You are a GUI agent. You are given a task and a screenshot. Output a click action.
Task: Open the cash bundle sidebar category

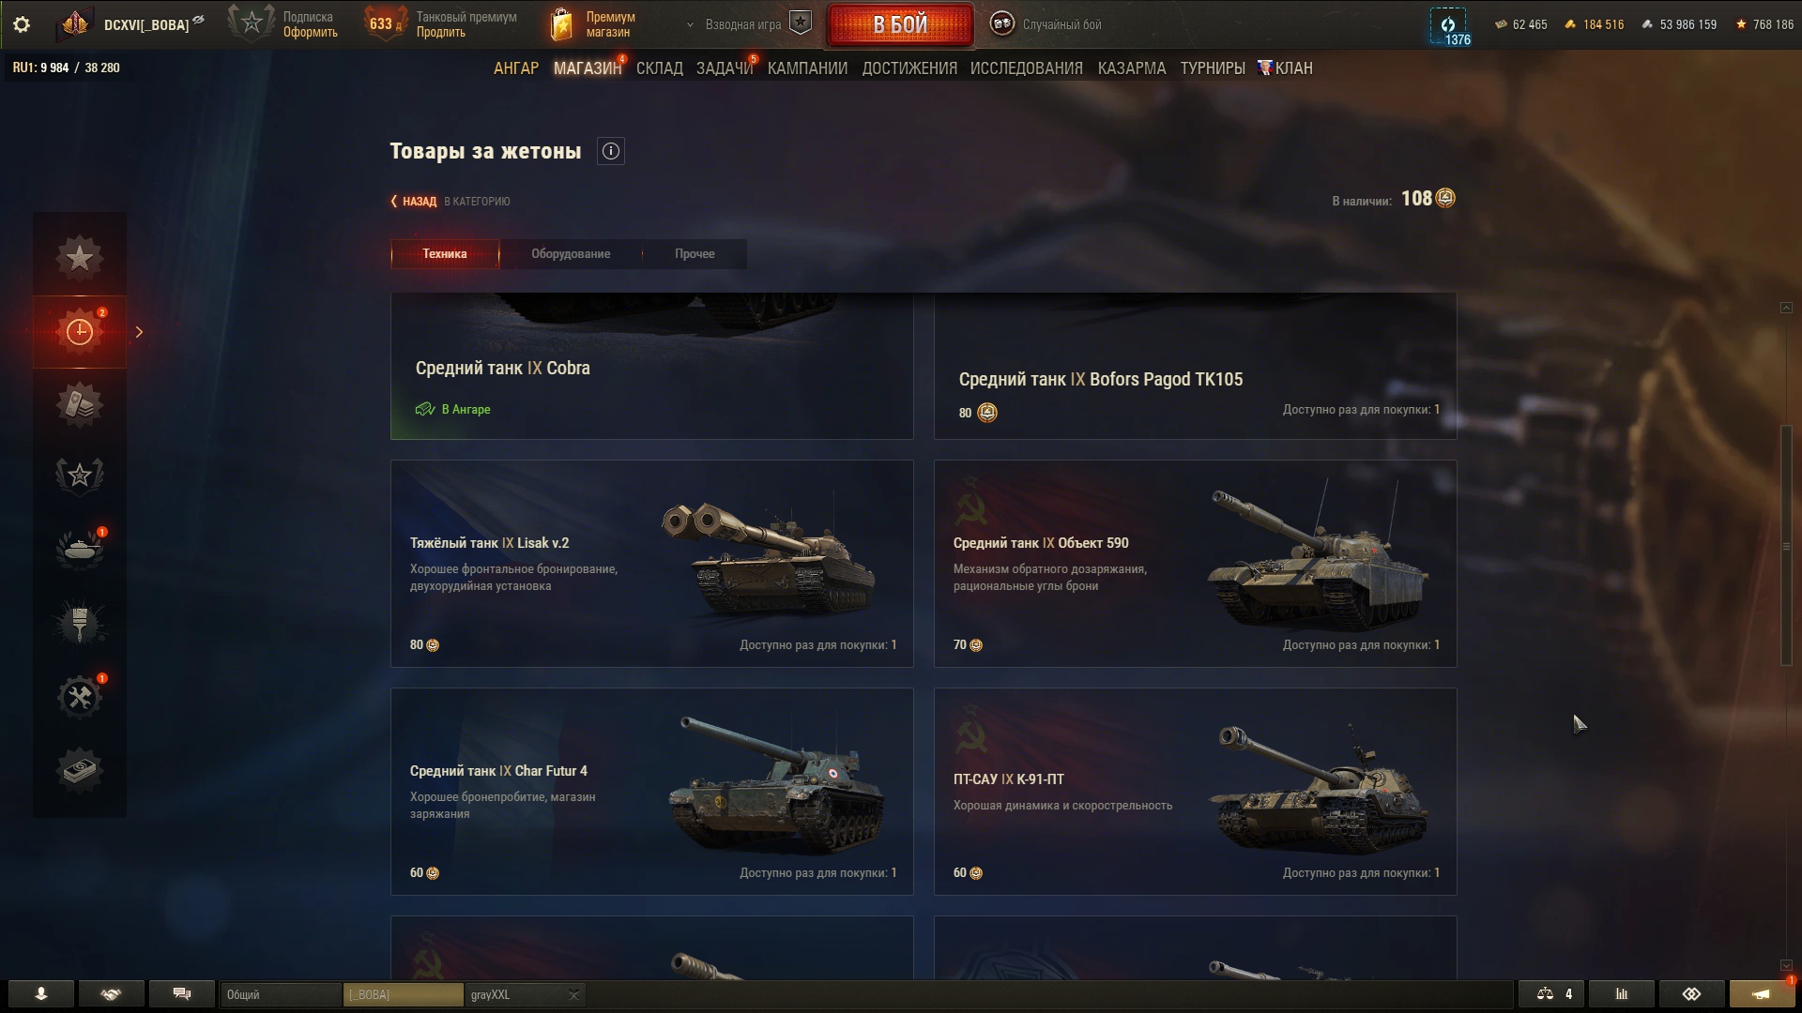(80, 771)
